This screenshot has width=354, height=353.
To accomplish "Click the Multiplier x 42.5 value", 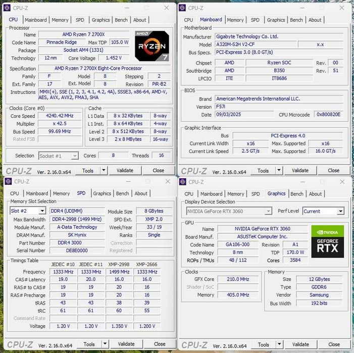I will [60, 124].
